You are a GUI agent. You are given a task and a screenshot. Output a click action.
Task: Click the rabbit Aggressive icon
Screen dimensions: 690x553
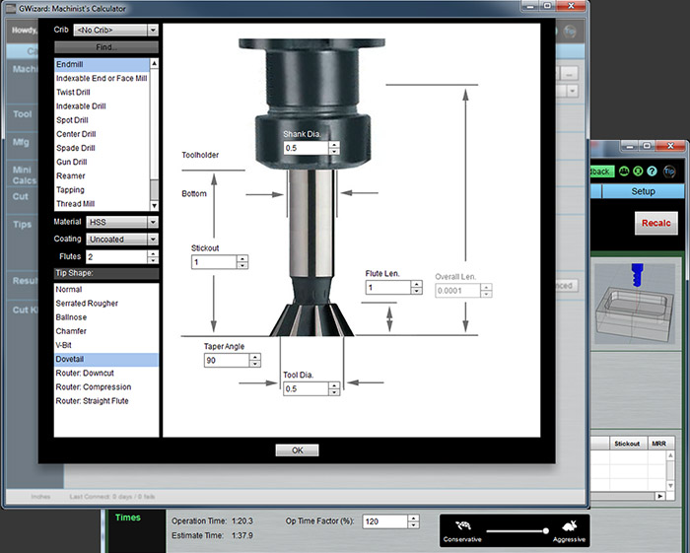(568, 523)
